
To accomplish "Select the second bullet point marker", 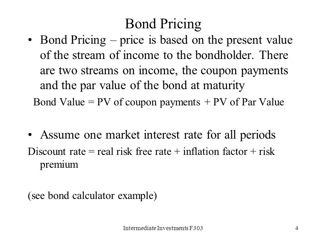I will click(30, 135).
